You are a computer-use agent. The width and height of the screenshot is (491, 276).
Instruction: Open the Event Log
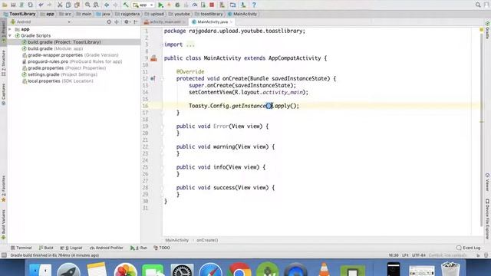pyautogui.click(x=469, y=248)
